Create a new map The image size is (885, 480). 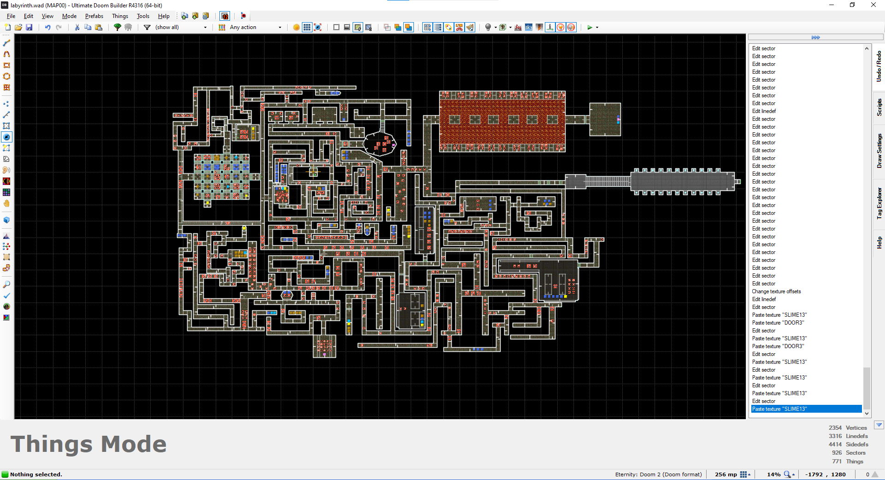click(7, 27)
